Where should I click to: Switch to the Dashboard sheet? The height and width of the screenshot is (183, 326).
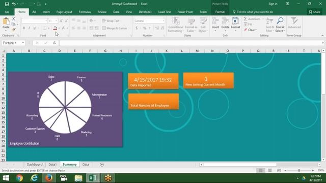coord(35,164)
